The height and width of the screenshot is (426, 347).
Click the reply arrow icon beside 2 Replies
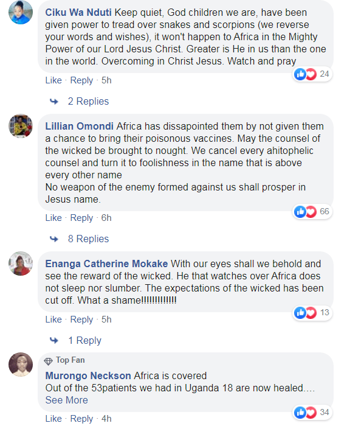[x=54, y=102]
